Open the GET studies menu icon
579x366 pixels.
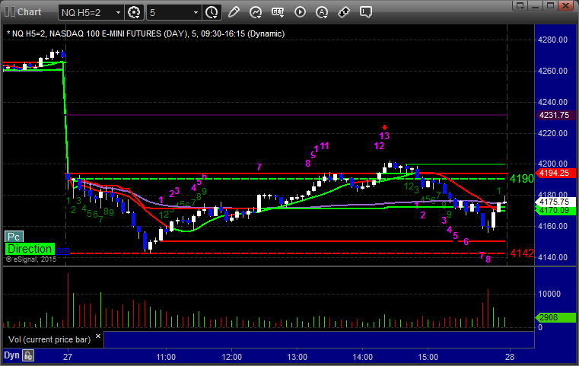point(278,12)
